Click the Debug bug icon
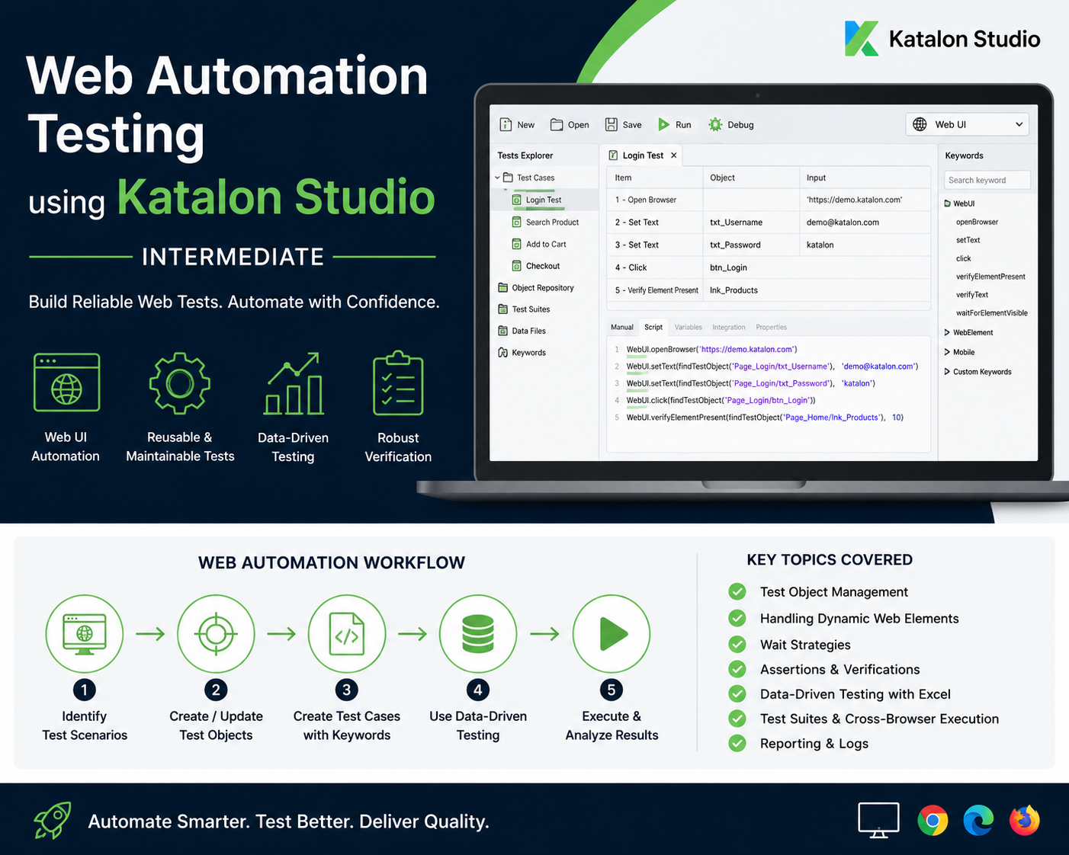Image resolution: width=1069 pixels, height=855 pixels. tap(715, 124)
